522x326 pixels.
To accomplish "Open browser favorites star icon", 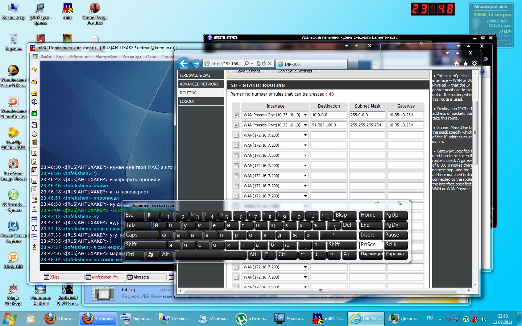I will (x=465, y=63).
